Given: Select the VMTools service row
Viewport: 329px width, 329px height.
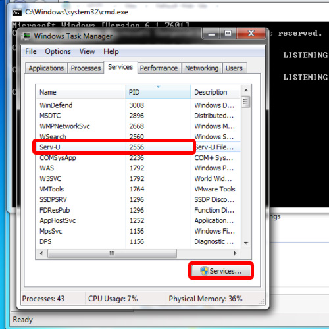Looking at the screenshot, I should click(138, 189).
